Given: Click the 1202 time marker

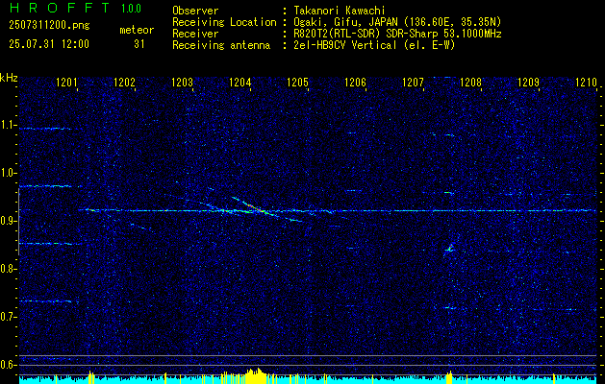Looking at the screenshot, I should [x=125, y=83].
